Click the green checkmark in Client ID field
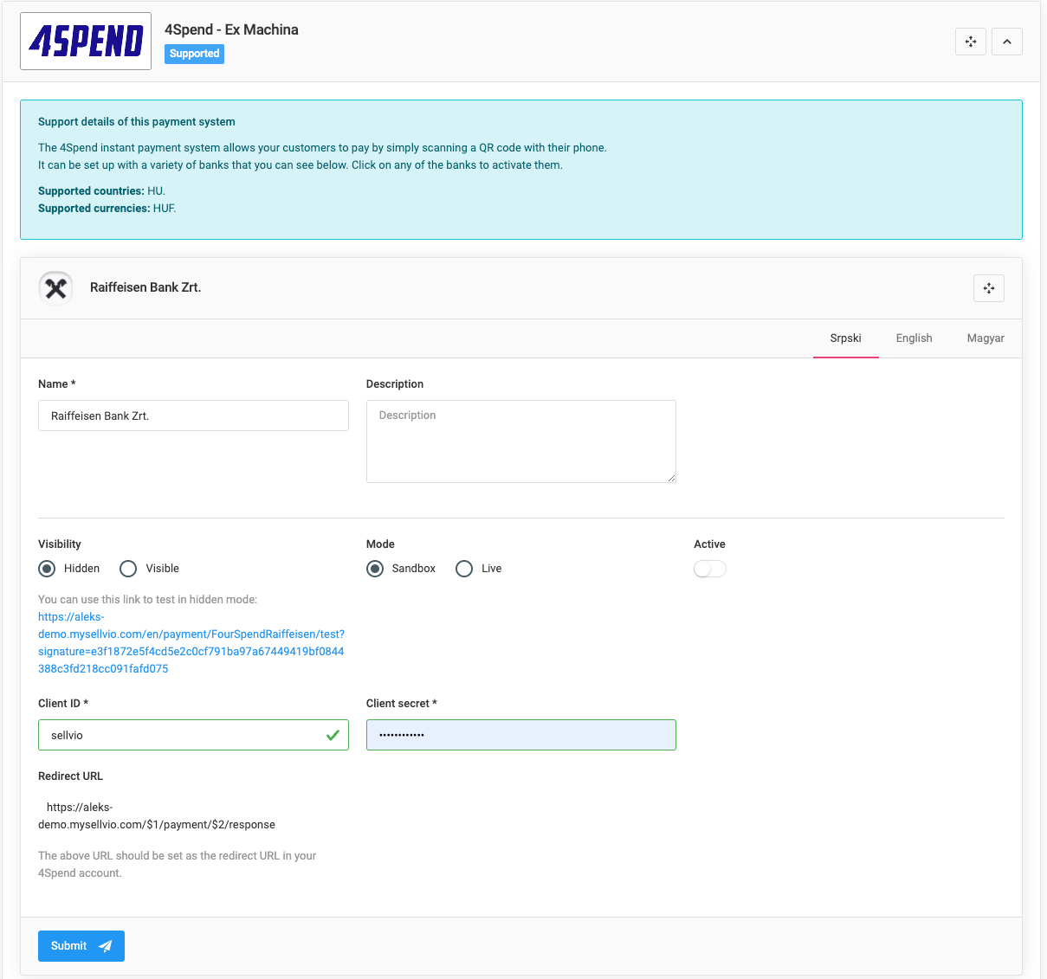 tap(333, 734)
